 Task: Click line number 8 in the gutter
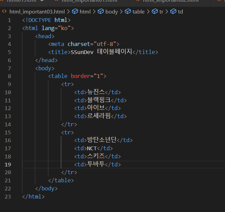[9, 76]
